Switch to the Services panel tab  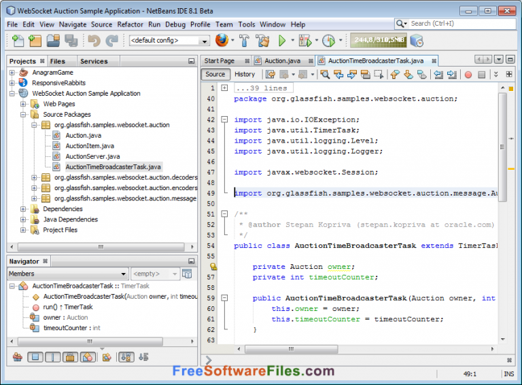coord(94,62)
